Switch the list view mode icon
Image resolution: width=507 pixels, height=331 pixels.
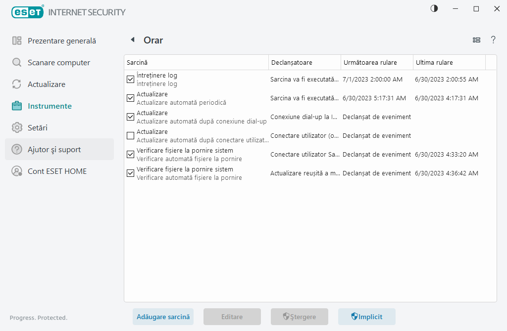click(x=476, y=40)
